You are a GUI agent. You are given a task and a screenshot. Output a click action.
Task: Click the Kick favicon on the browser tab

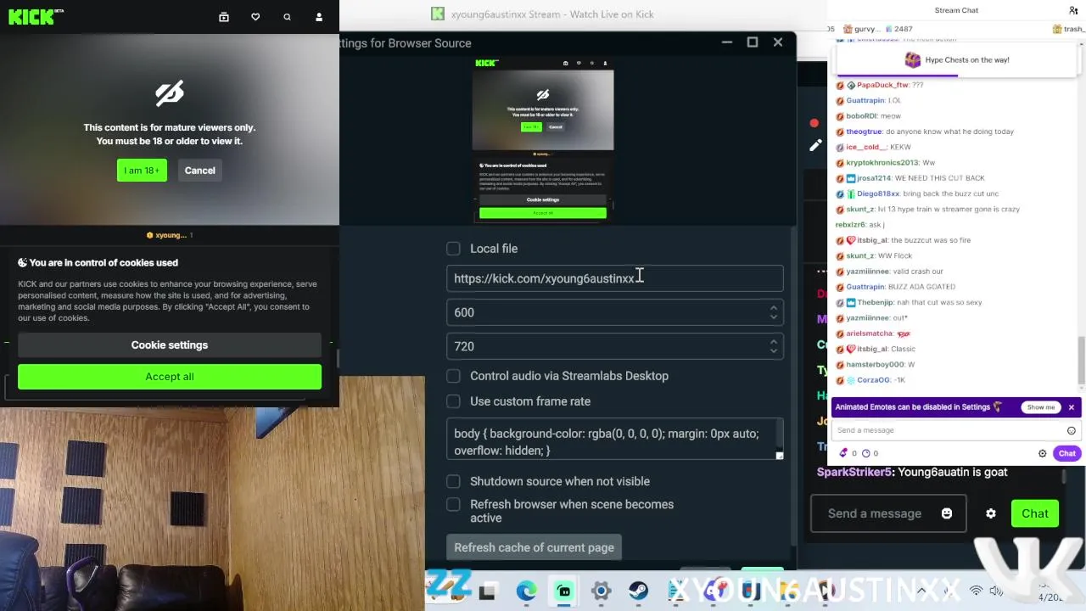[438, 14]
